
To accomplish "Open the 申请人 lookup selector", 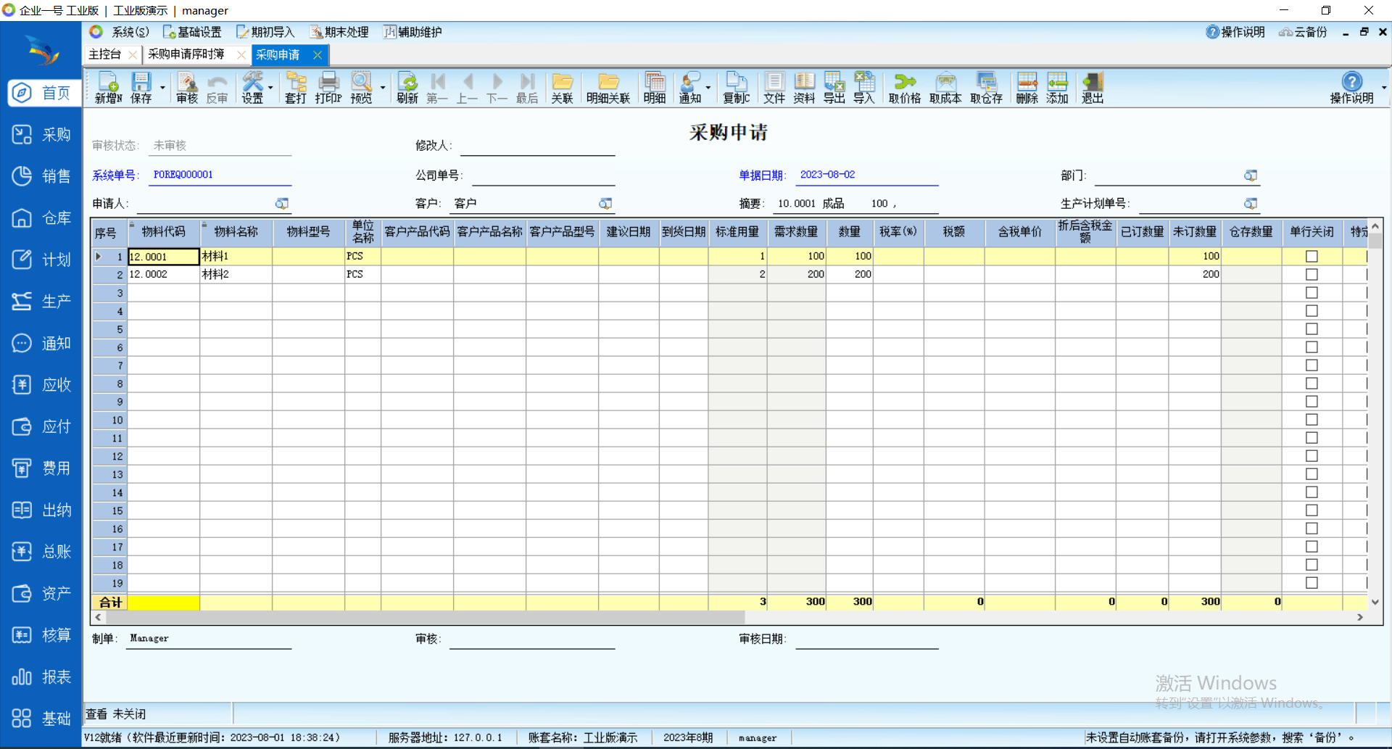I will point(282,204).
